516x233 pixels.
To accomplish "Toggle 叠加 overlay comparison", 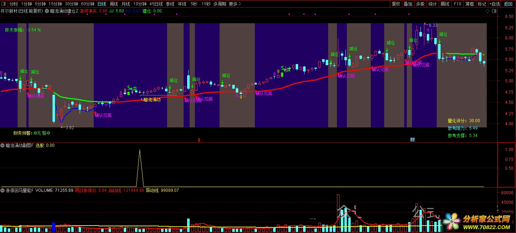I will (408, 4).
